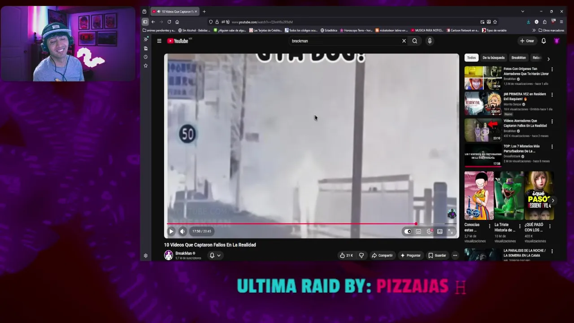Open options for '¡MI PRIMERA VEZ en Resident Evil'
This screenshot has height=323, width=574.
pos(552,95)
